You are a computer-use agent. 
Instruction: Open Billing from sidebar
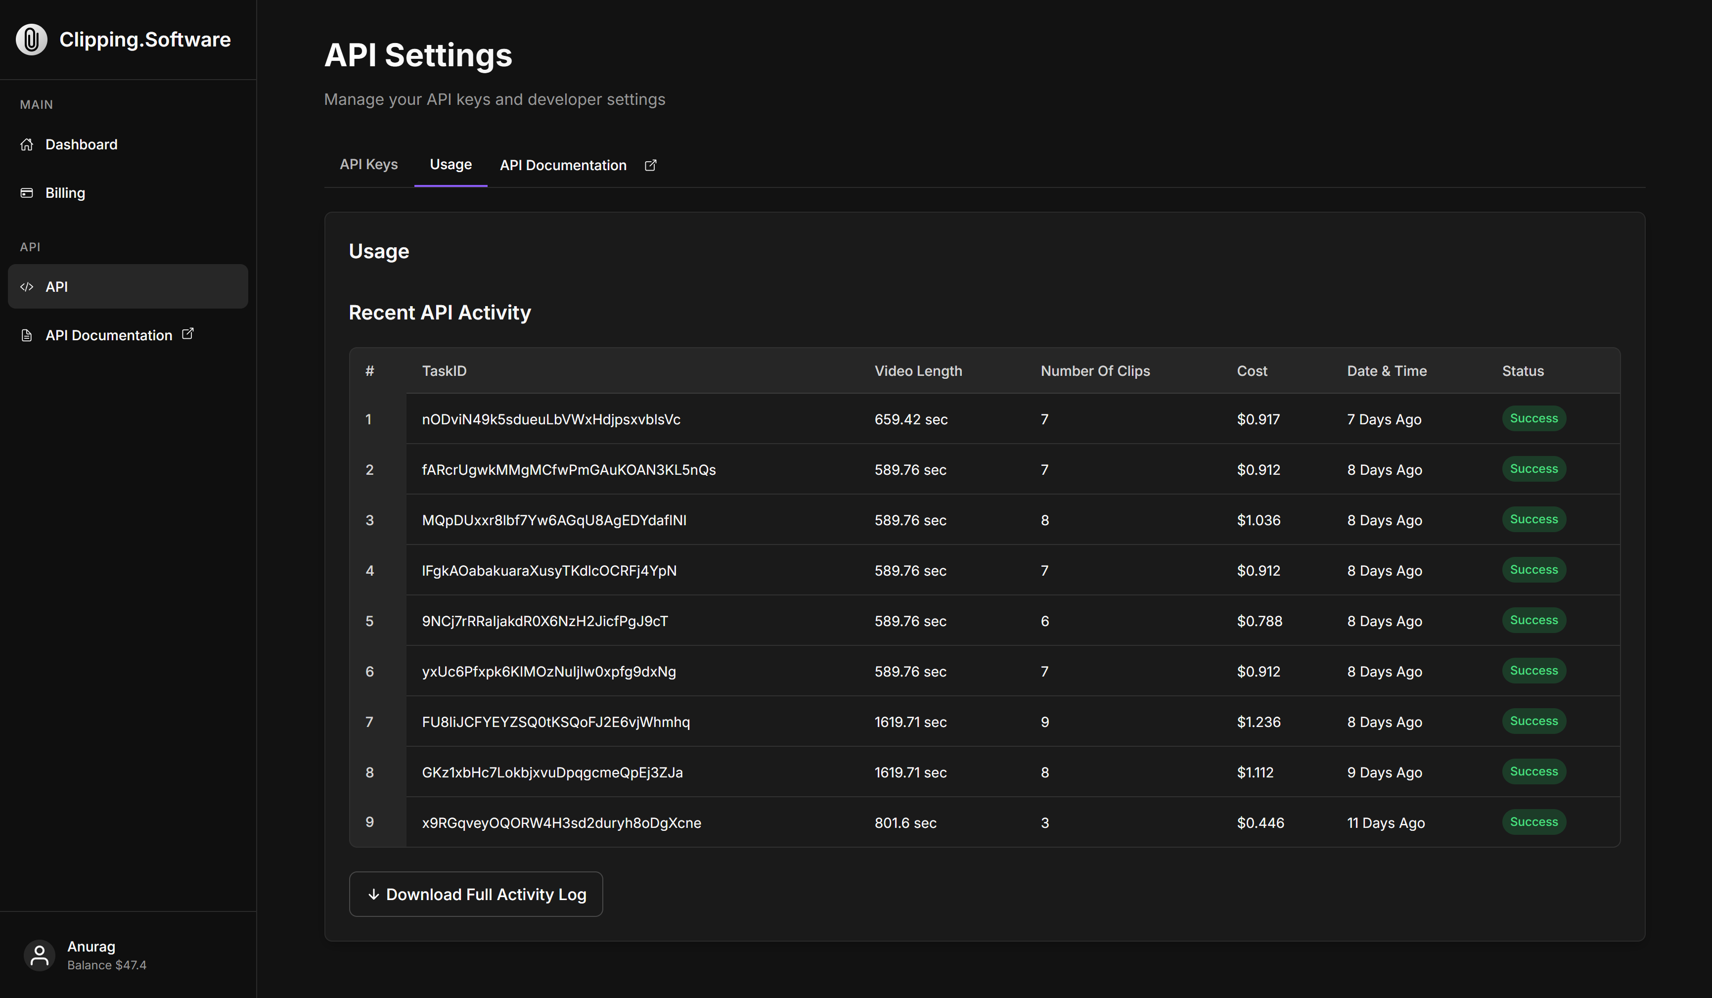tap(128, 193)
